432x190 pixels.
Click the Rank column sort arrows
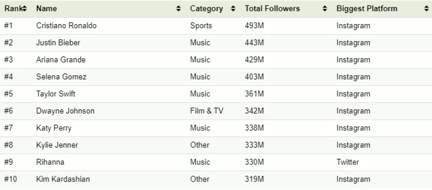tap(25, 9)
